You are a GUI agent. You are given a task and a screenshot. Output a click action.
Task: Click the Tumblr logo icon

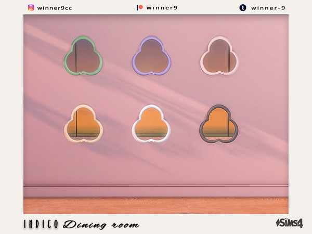(x=243, y=8)
